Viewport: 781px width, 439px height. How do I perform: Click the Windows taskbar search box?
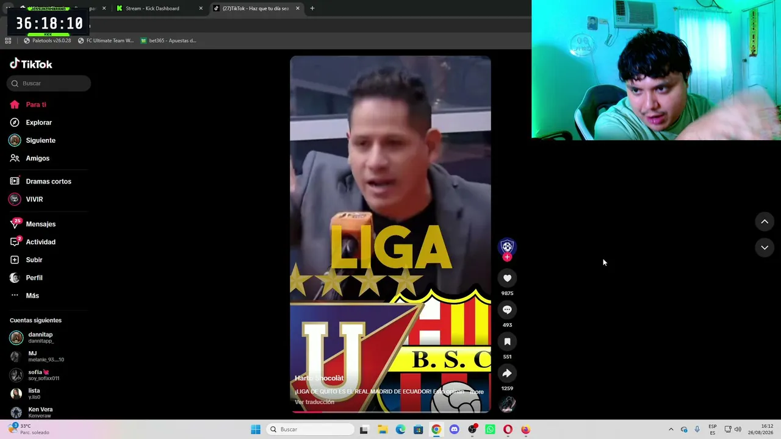pos(311,429)
